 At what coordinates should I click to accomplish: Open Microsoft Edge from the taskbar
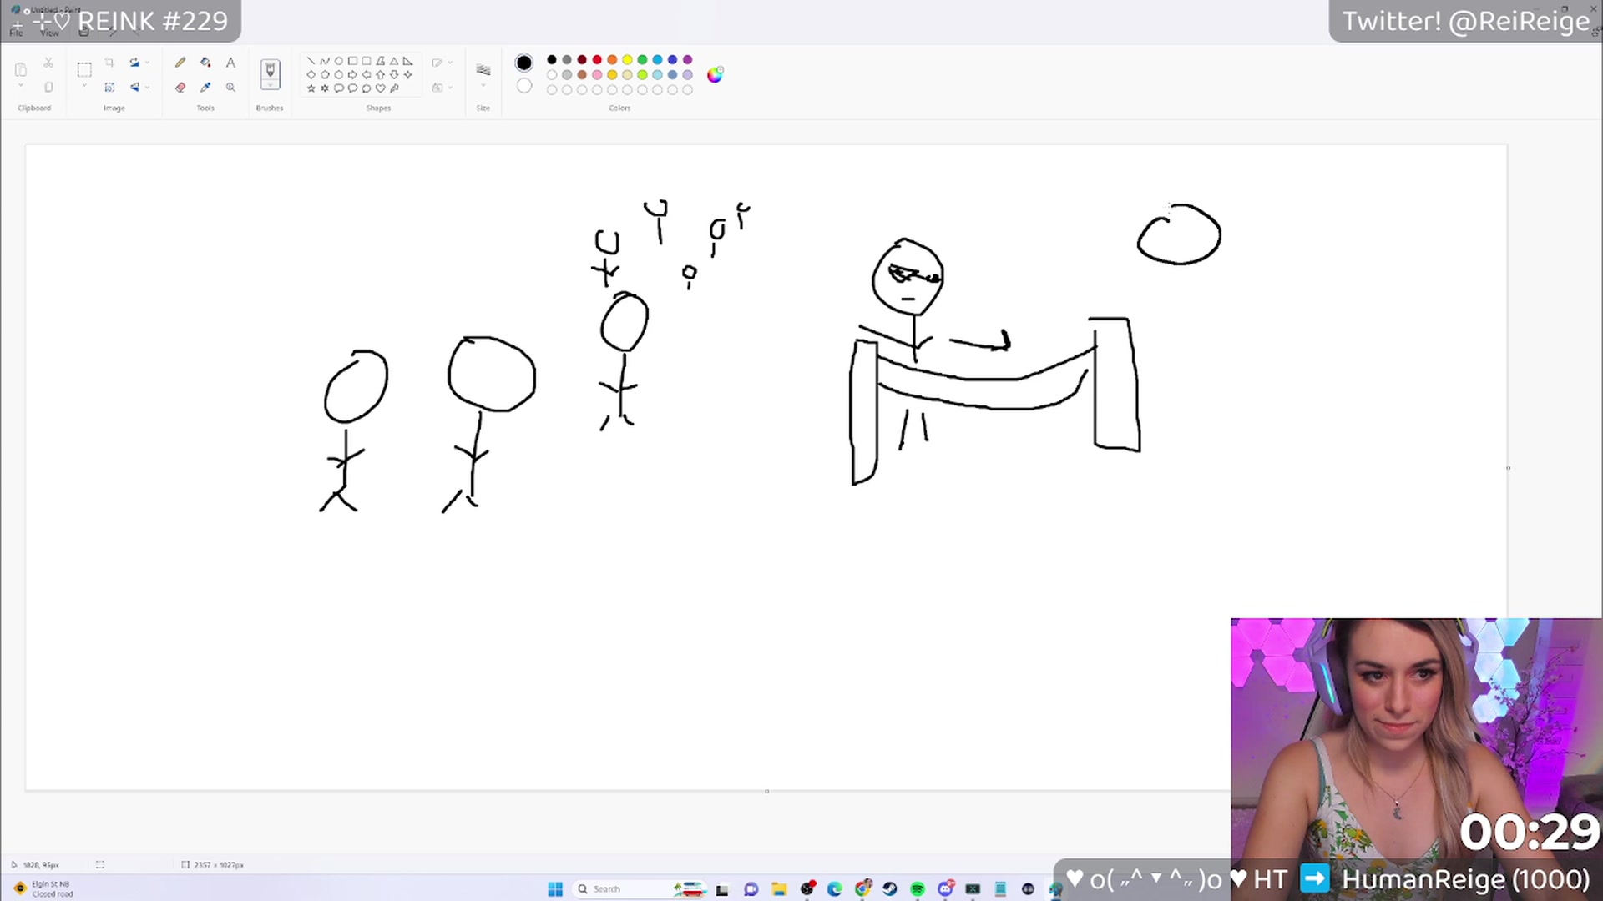coord(834,889)
